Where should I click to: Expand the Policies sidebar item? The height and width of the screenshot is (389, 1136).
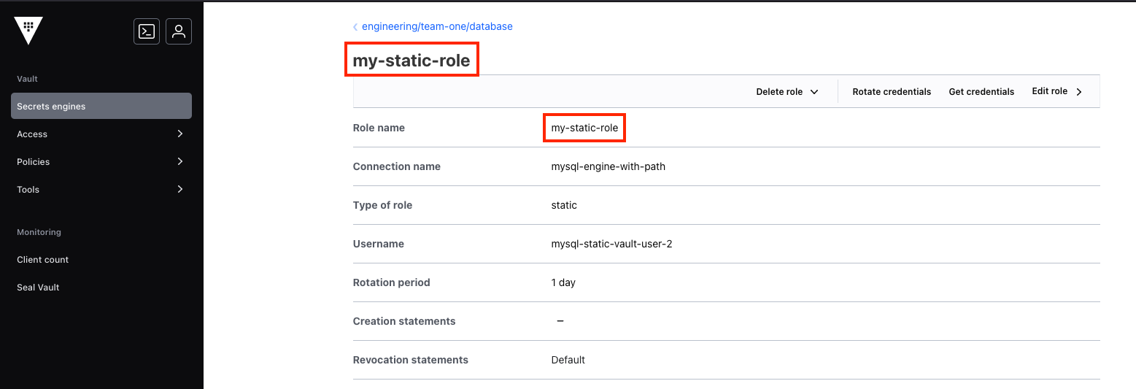(101, 161)
